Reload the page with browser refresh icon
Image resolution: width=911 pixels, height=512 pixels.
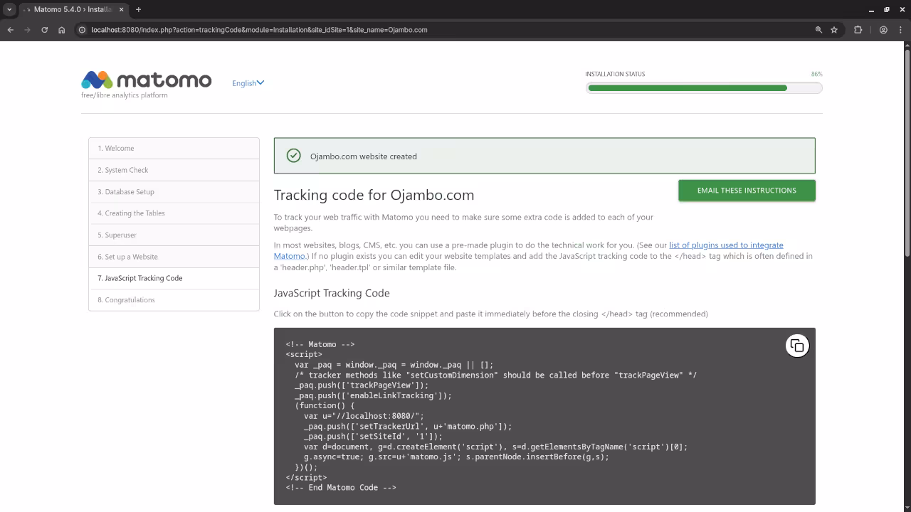click(44, 30)
